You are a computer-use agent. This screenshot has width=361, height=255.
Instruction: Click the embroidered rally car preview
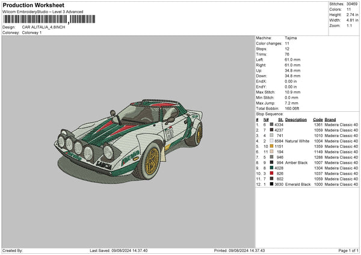129,141
